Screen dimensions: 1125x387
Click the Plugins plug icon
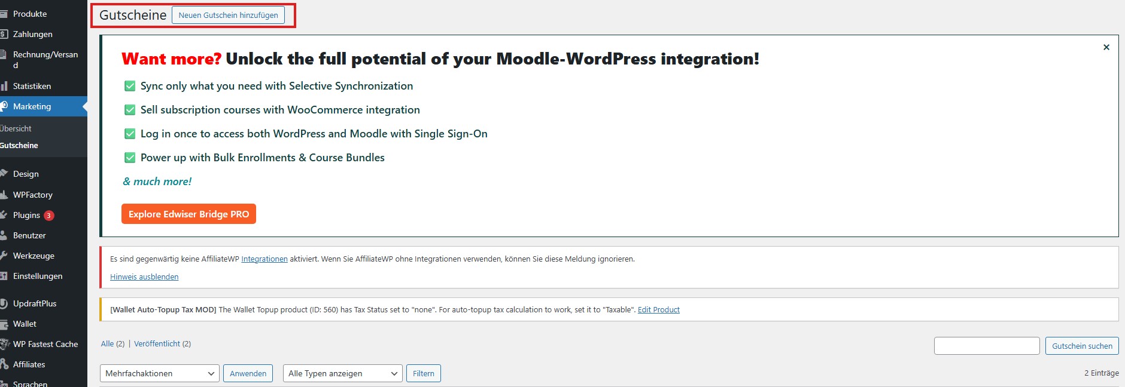point(4,215)
